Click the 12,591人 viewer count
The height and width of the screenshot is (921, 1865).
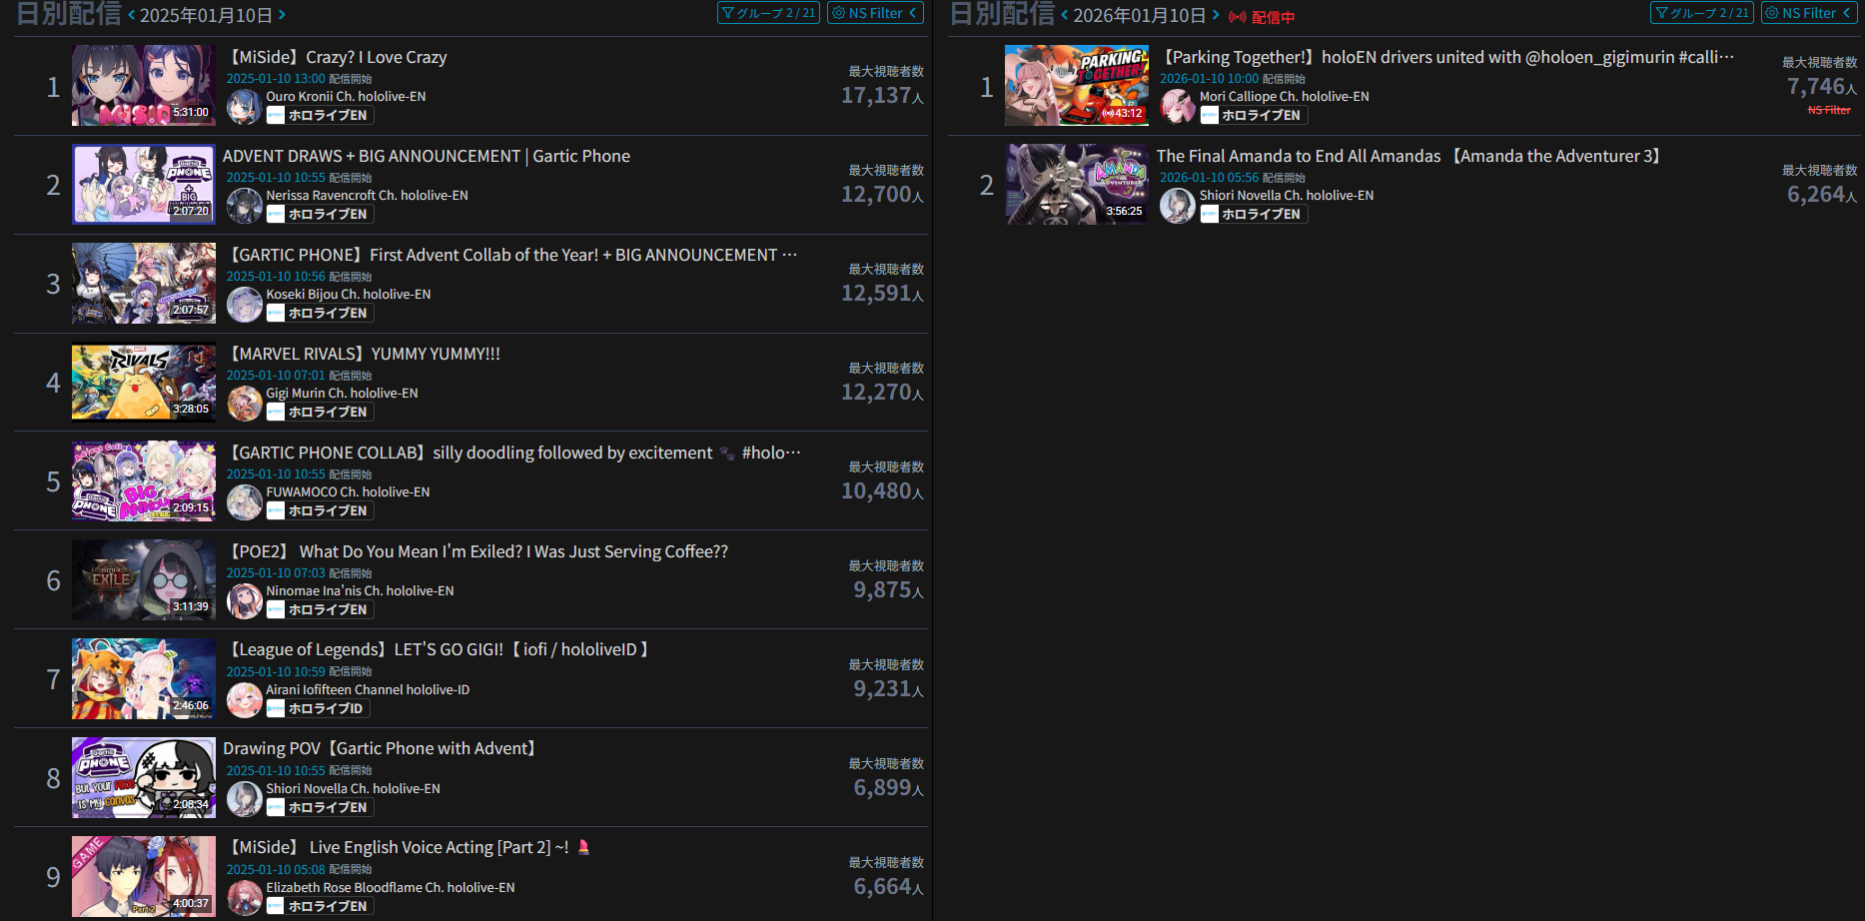(882, 293)
